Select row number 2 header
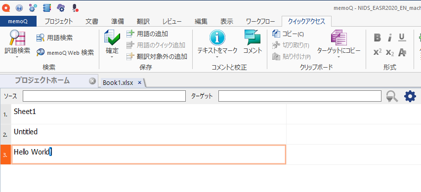The image size is (421, 192). pyautogui.click(x=5, y=134)
